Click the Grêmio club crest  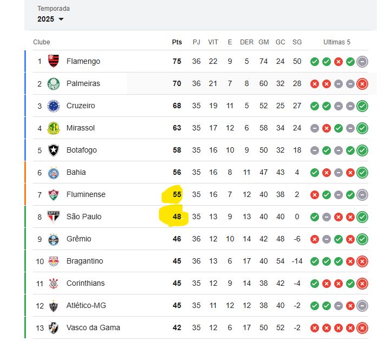coord(54,239)
